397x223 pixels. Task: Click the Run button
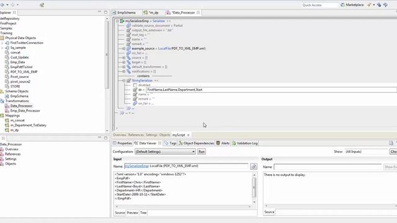202,152
